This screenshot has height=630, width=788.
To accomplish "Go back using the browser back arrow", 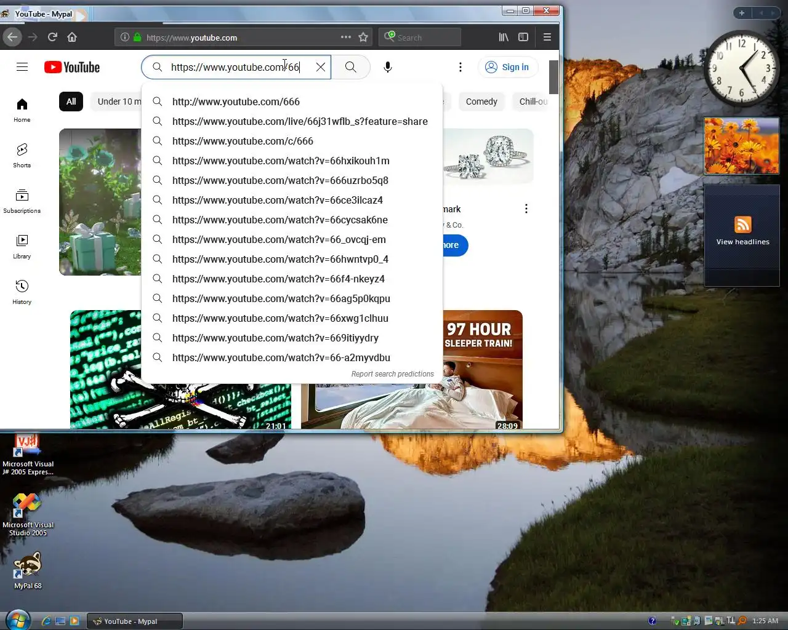I will [12, 37].
